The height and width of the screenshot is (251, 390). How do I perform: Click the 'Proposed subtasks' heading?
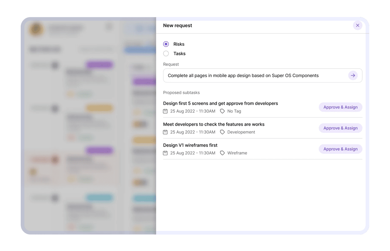pyautogui.click(x=182, y=93)
